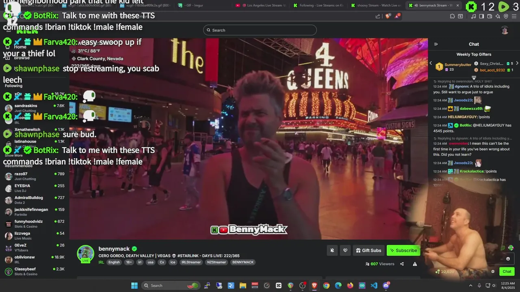Click the share page icon in address bar

(378, 16)
